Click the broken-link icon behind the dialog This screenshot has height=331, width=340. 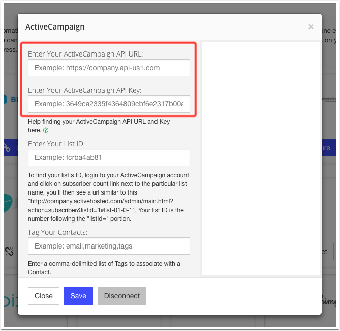tap(9, 252)
